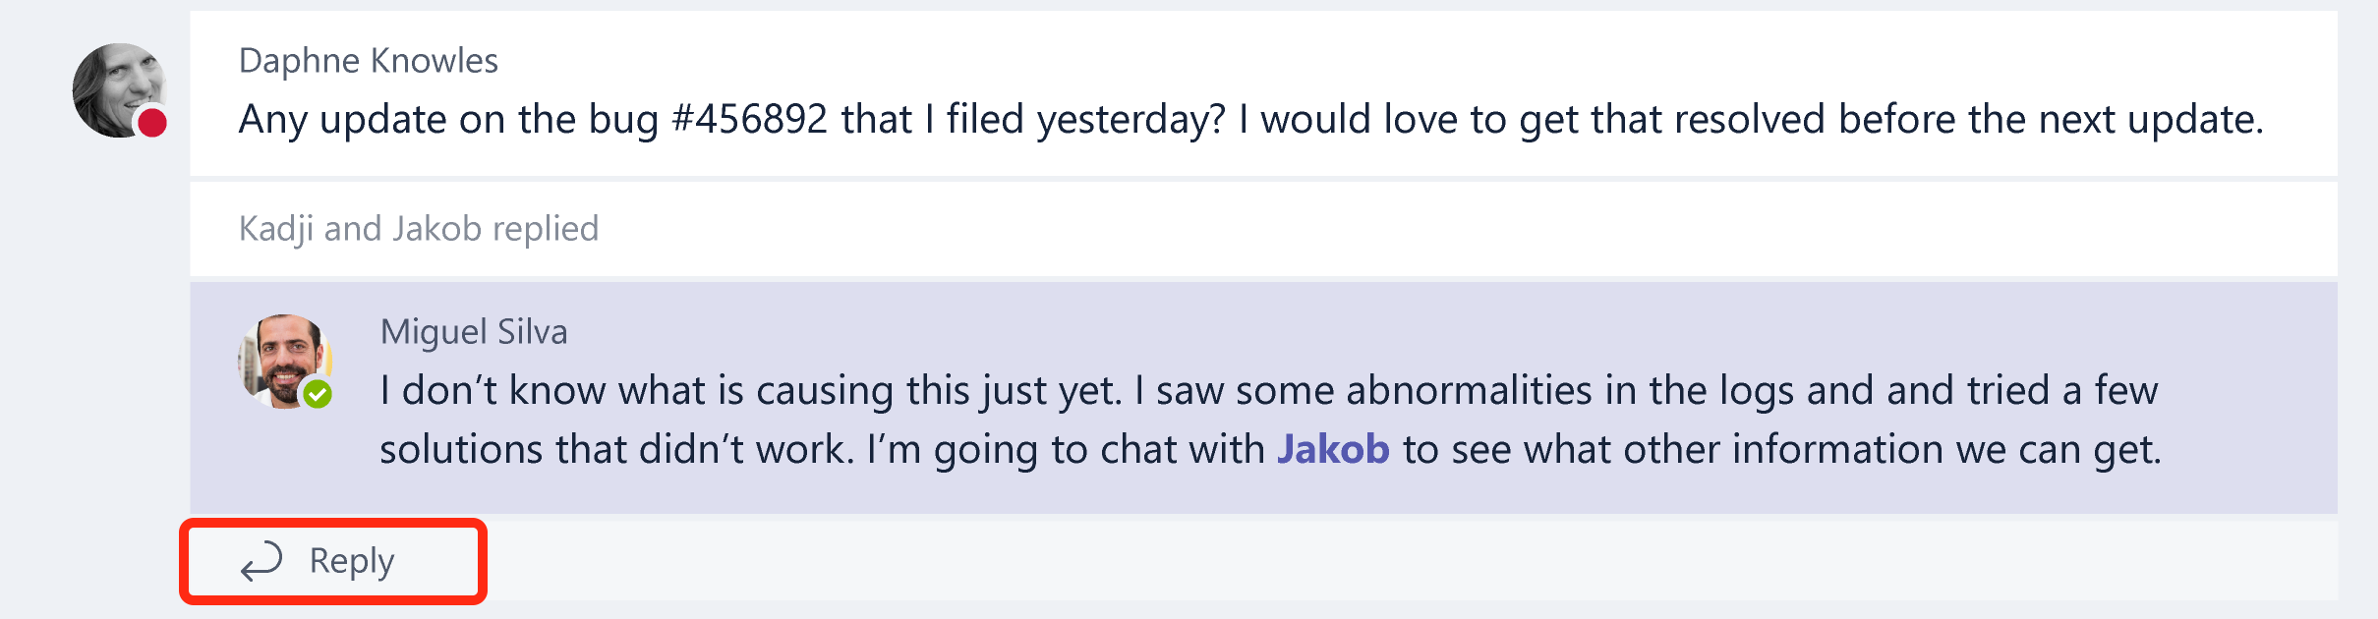Click Daphne's red busy presence indicator

coord(152,121)
